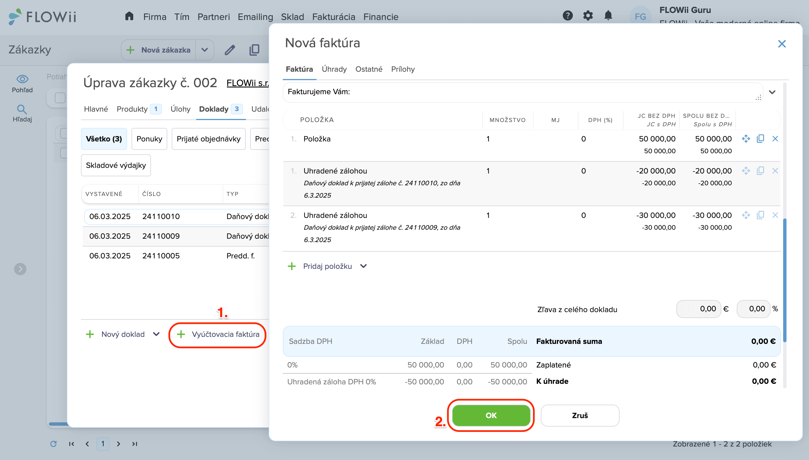The image size is (809, 460).
Task: Delete the -30 000,00 Uhradené zálohou row
Action: (775, 215)
